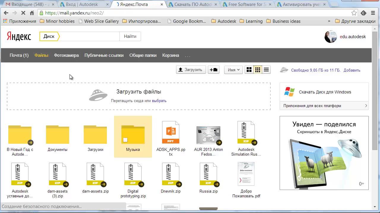Click Добавить storage link

coord(352,70)
